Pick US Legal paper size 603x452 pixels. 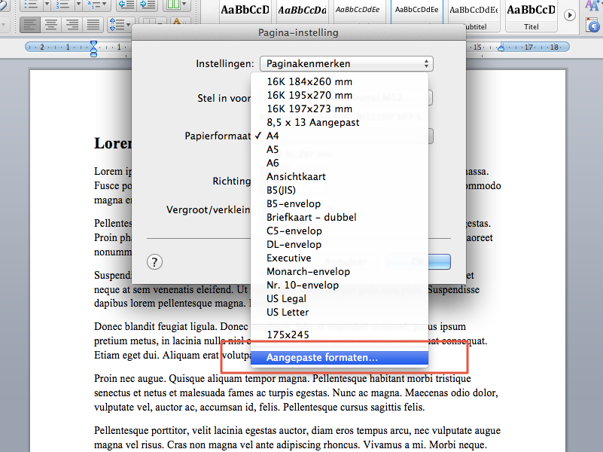coord(340,298)
